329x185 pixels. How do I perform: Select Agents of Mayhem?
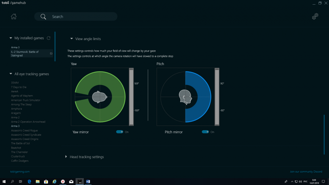click(22, 96)
